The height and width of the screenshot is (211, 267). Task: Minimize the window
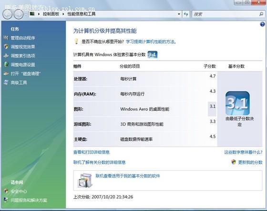point(238,2)
